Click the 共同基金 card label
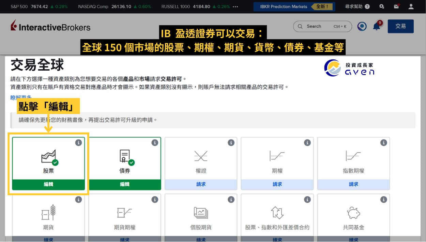The image size is (426, 242). click(x=353, y=227)
